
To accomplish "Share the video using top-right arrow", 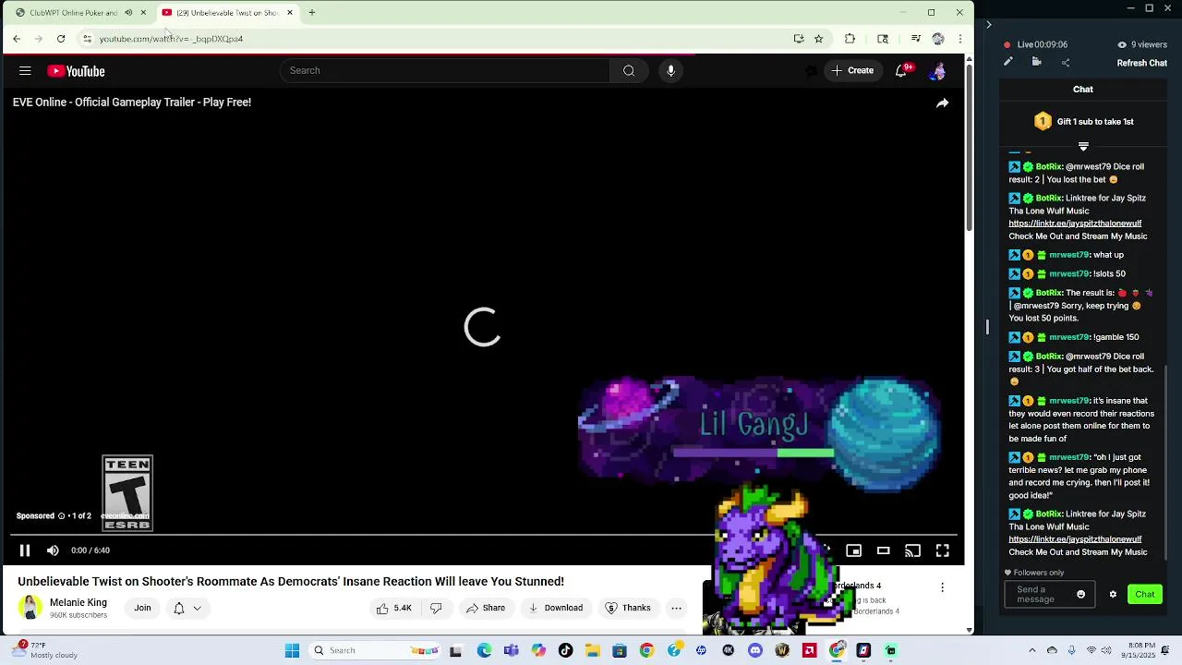I will [942, 103].
